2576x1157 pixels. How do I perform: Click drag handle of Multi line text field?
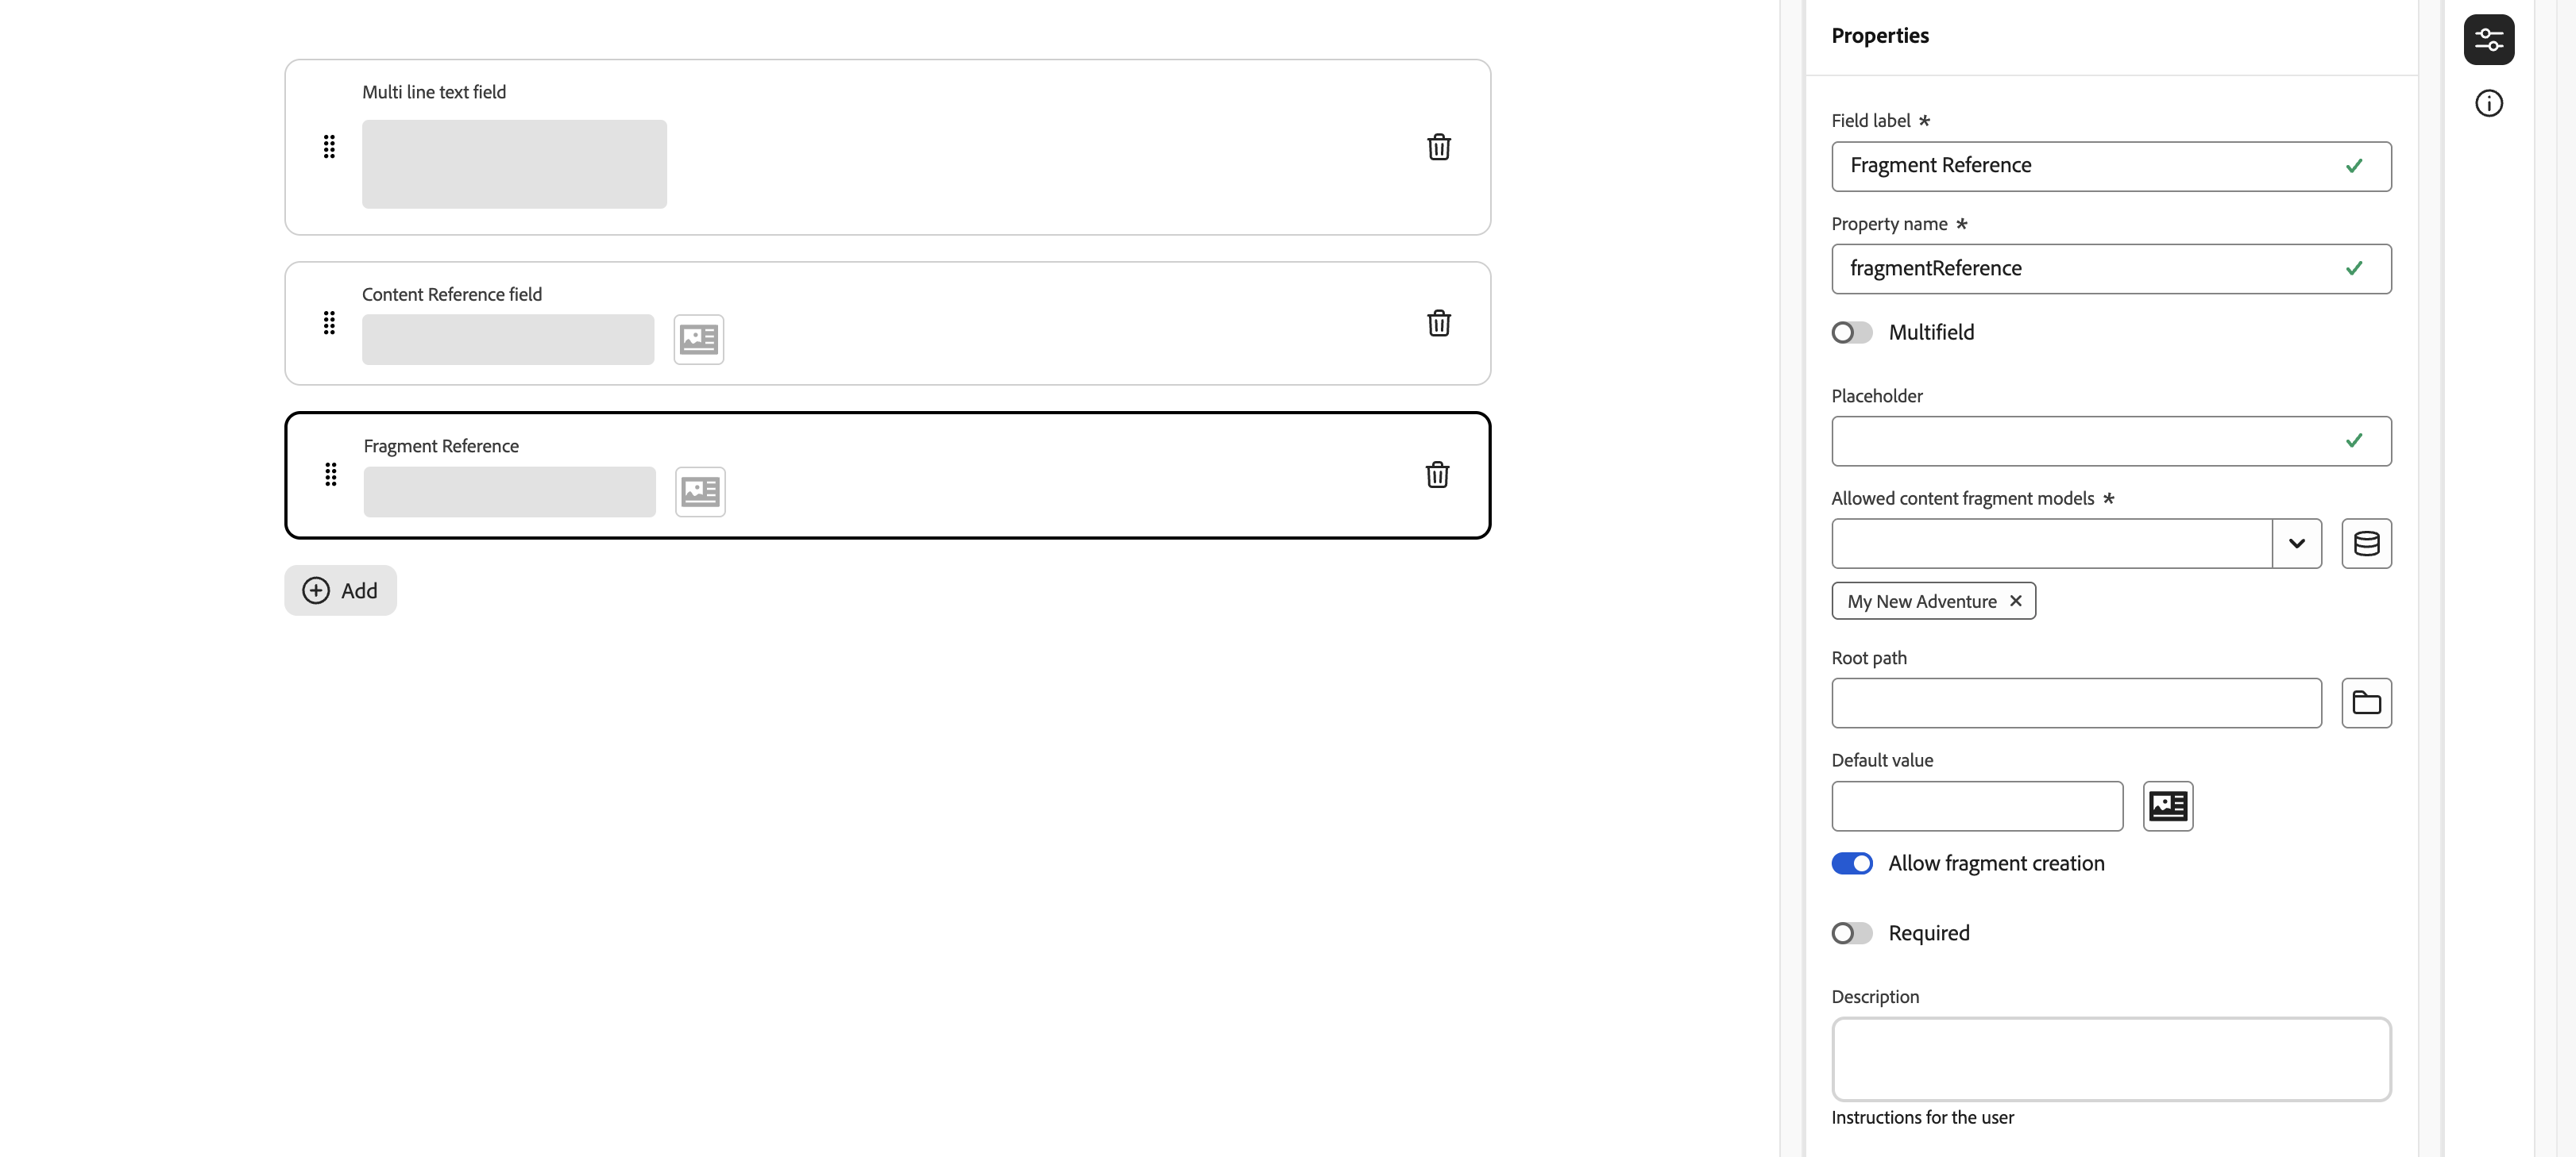coord(329,147)
